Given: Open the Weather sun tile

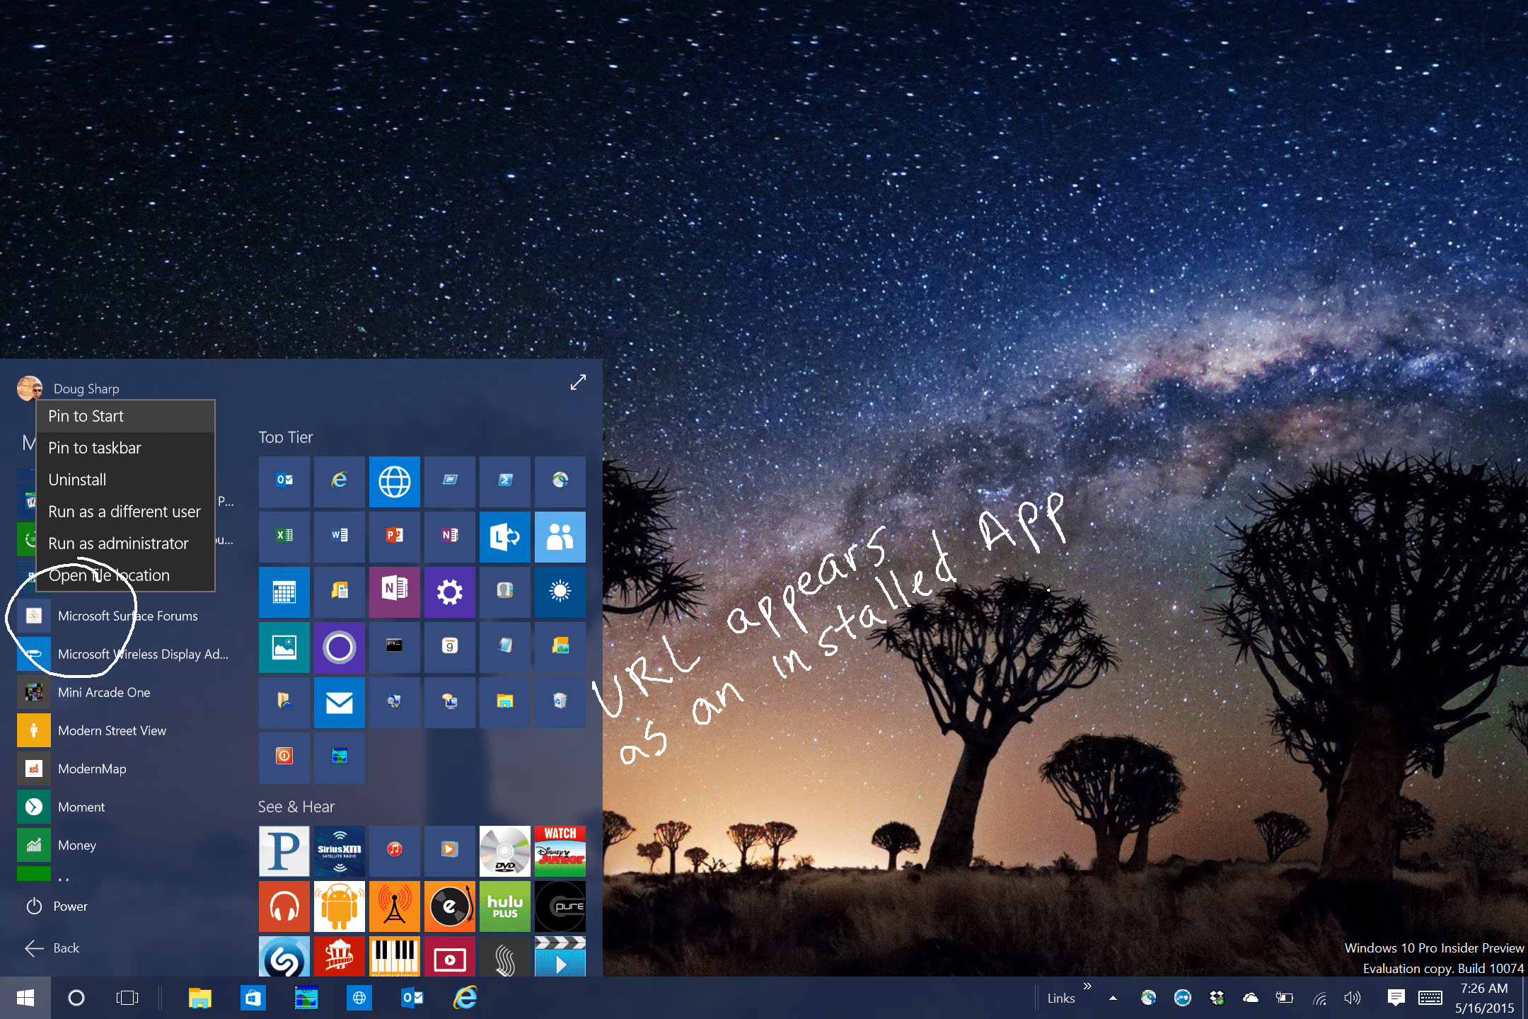Looking at the screenshot, I should click(560, 592).
